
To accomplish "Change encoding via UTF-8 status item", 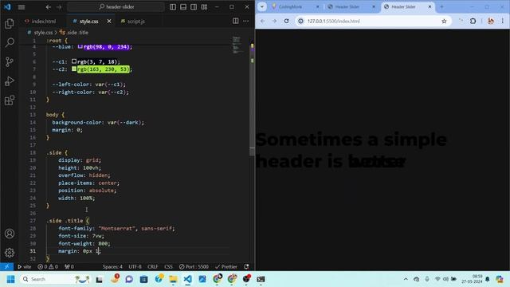I will click(x=135, y=267).
